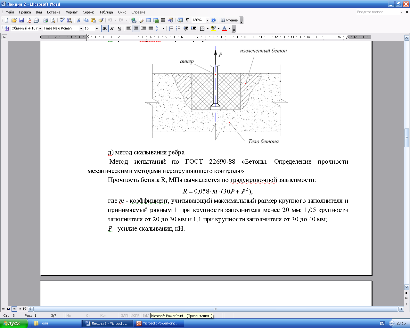Apply numbered list formatting

pyautogui.click(x=171, y=29)
